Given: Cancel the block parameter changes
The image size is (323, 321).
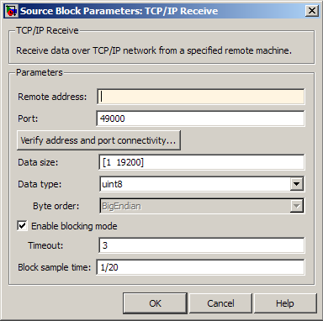Looking at the screenshot, I should click(220, 303).
